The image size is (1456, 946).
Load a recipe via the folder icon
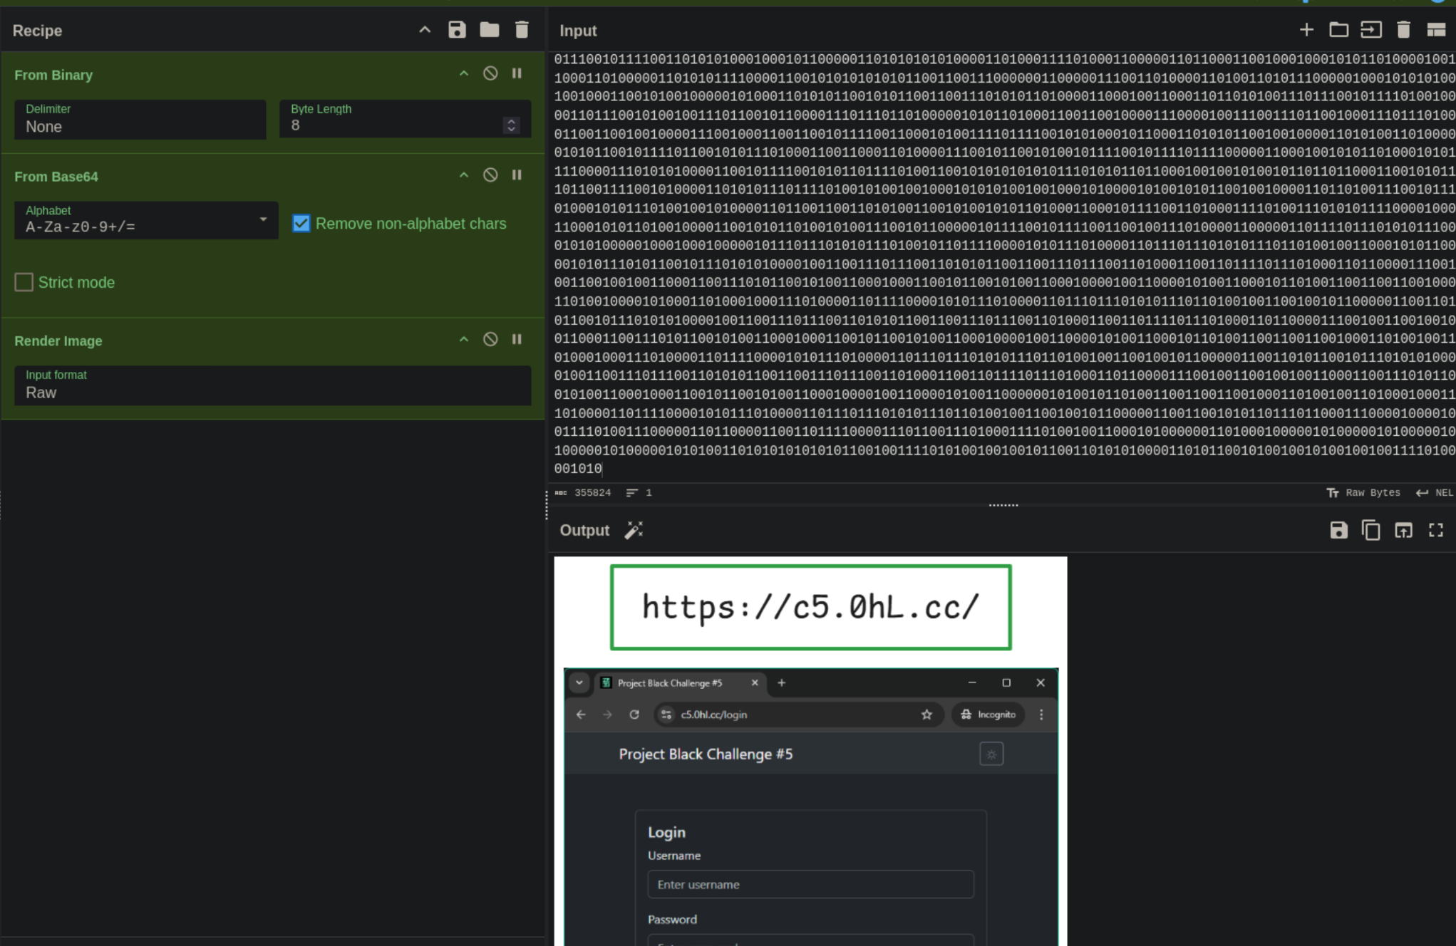490,30
